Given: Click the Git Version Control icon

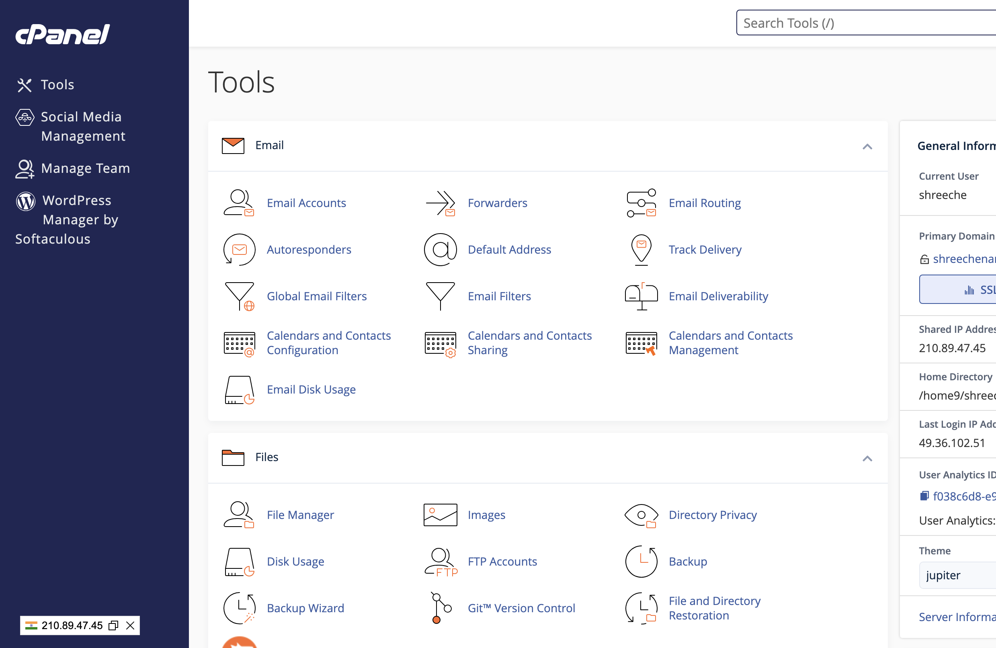Looking at the screenshot, I should (x=440, y=608).
